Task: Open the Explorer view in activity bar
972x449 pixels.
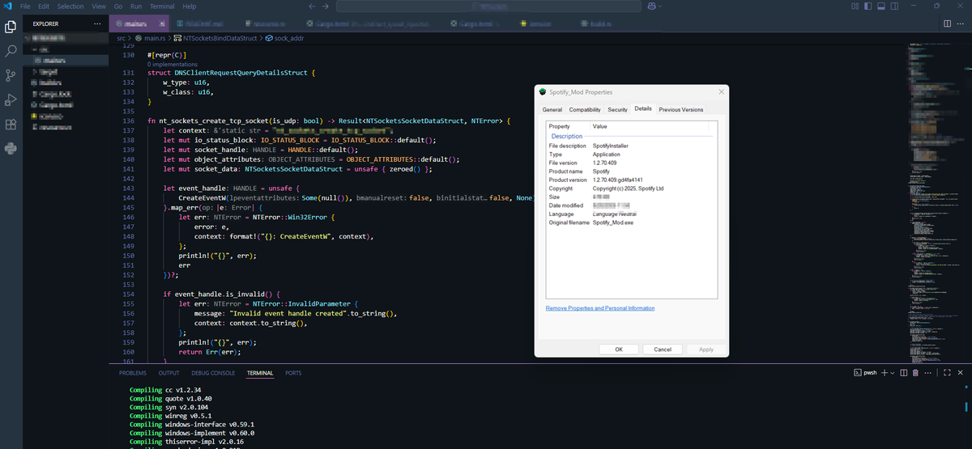Action: tap(11, 26)
